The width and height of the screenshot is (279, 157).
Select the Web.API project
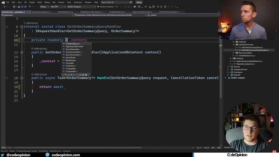[237, 75]
